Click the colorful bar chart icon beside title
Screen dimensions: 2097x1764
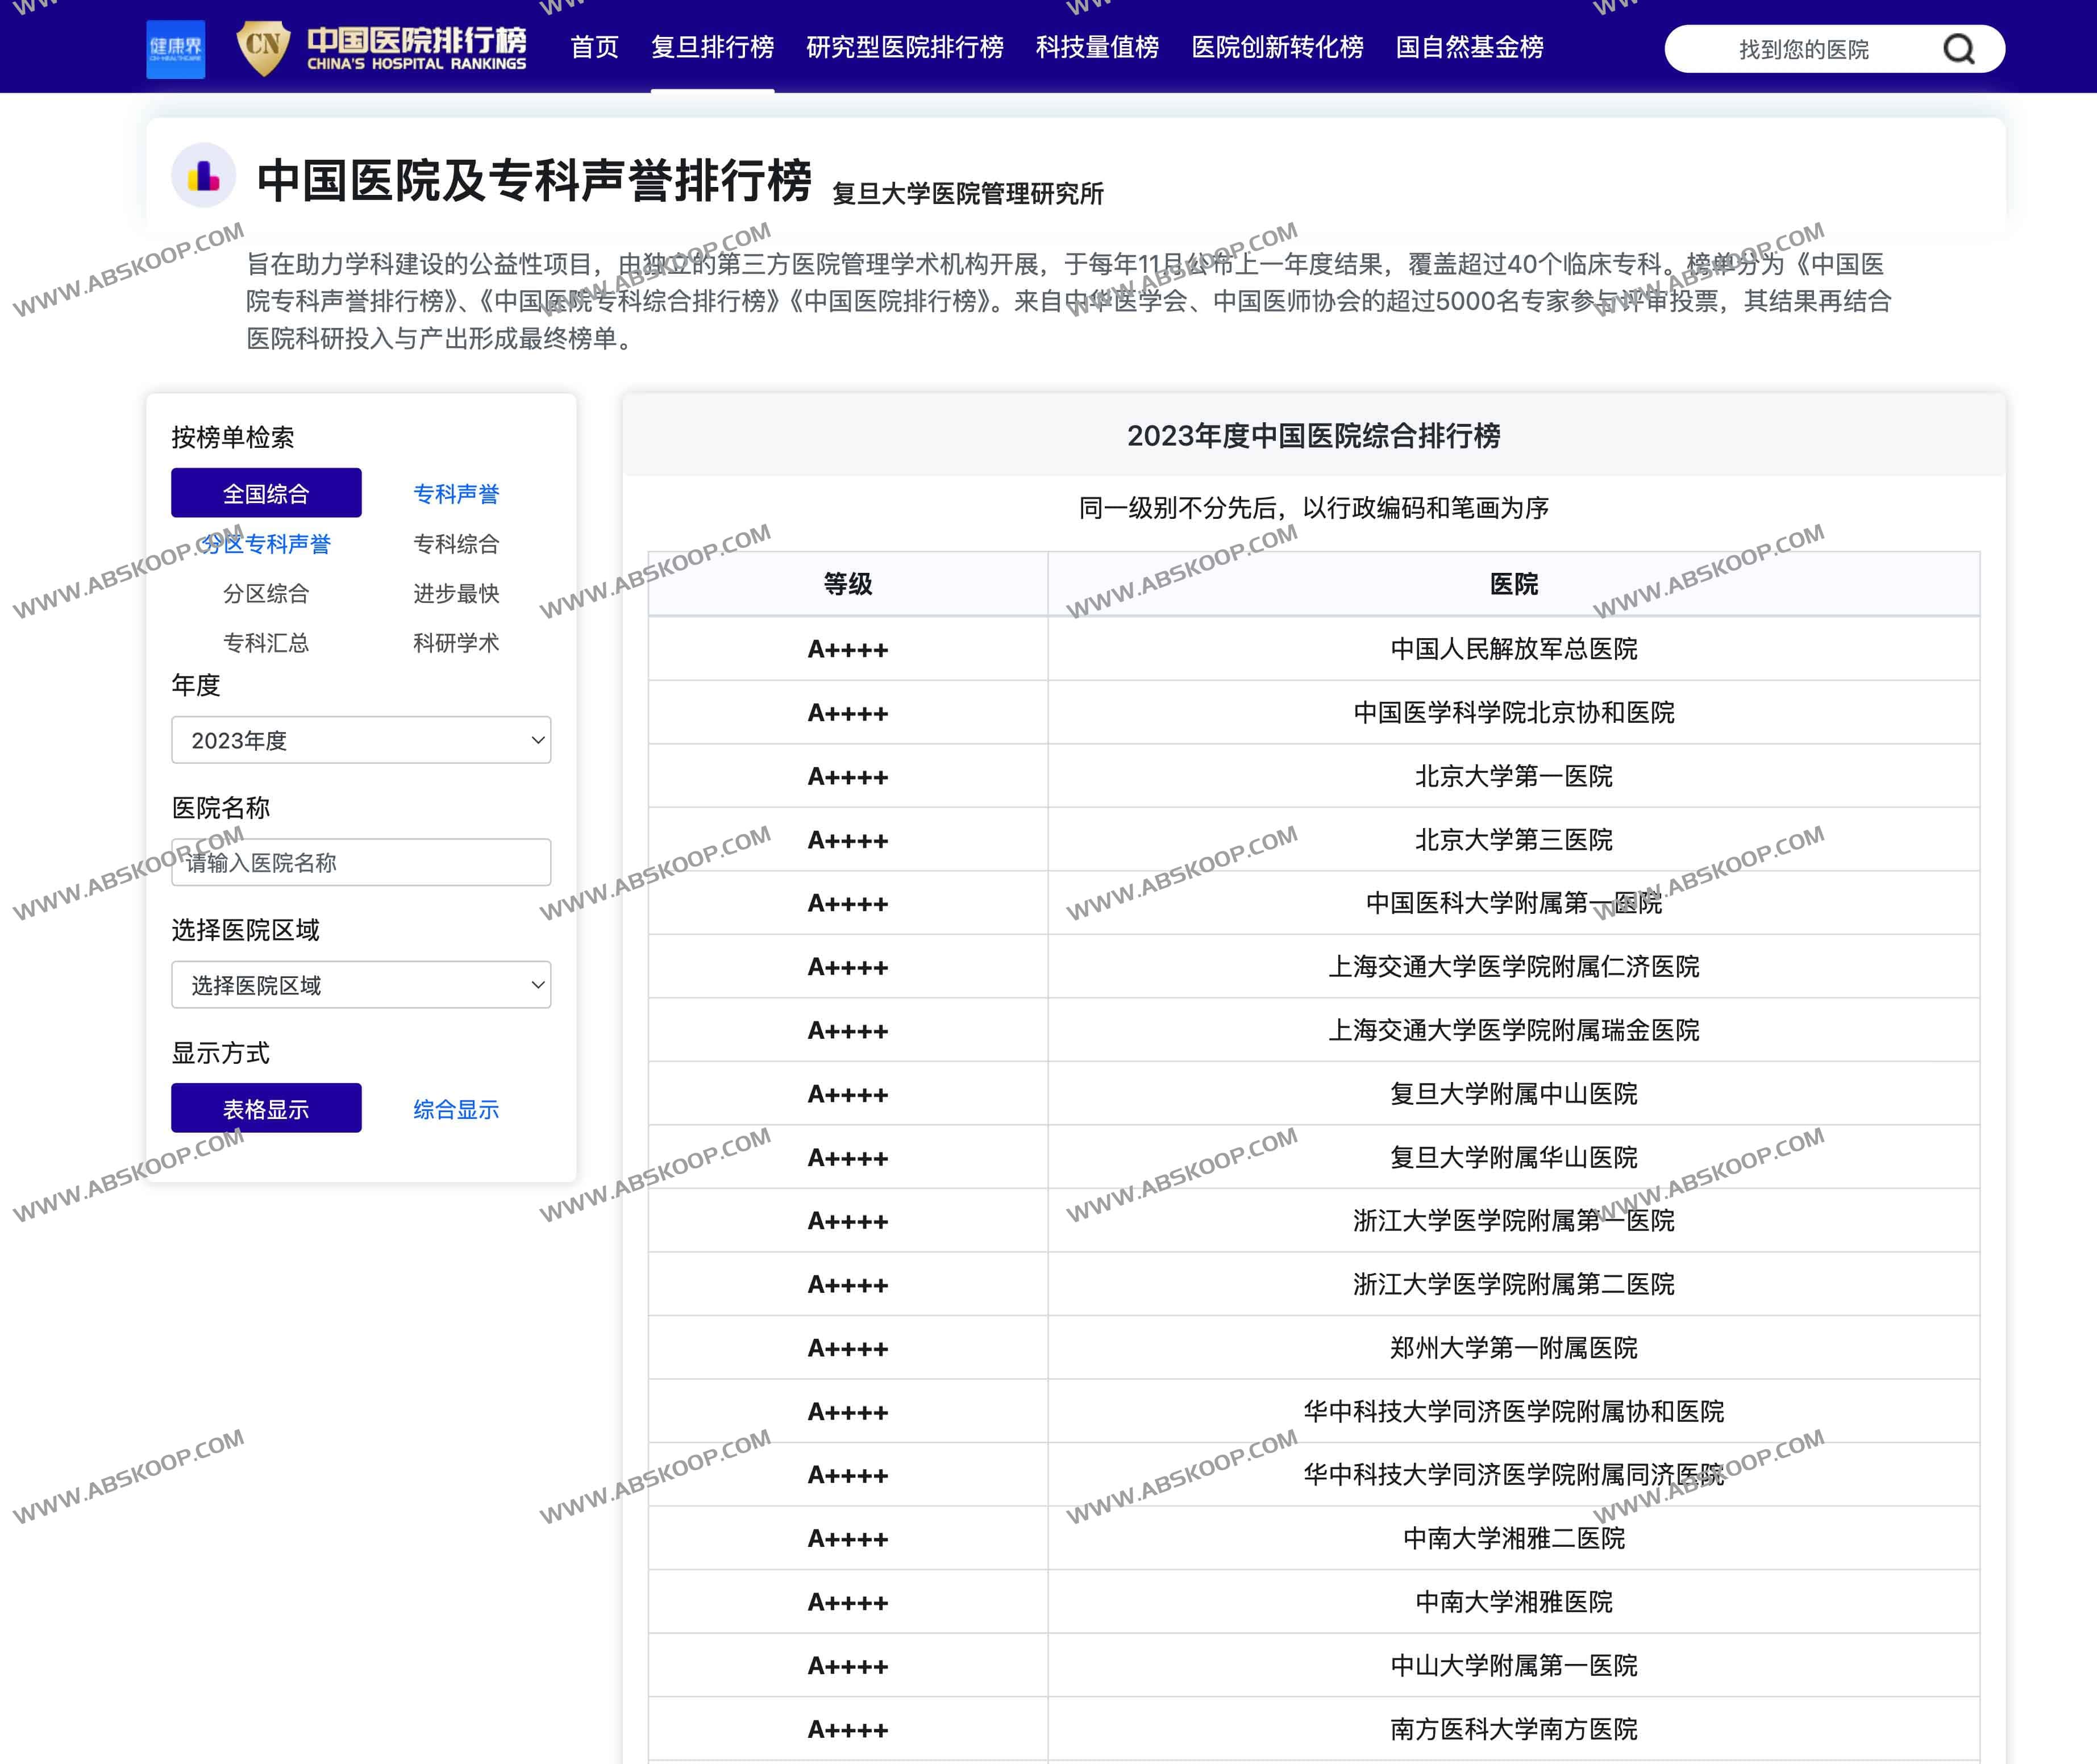204,176
